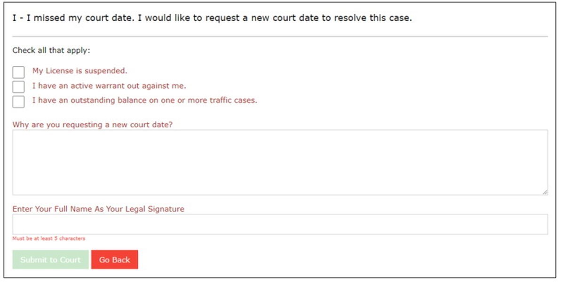Check the 'My License is suspended' checkbox
This screenshot has width=563, height=282.
18,72
